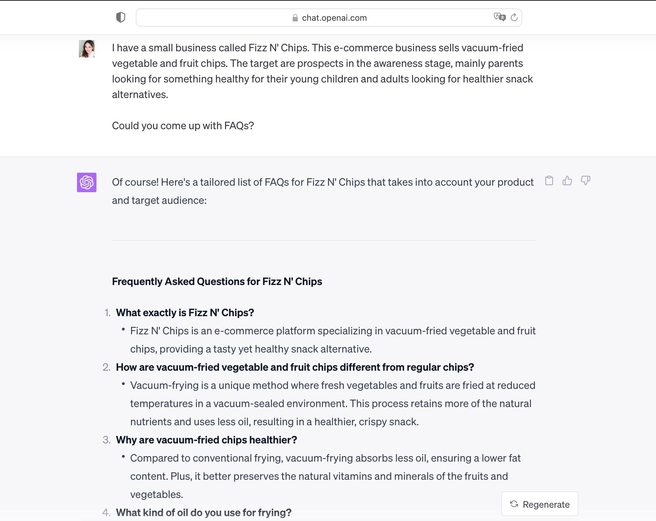Expand FAQ item 4 about frying oil
Viewport: 656px width, 521px height.
click(204, 512)
